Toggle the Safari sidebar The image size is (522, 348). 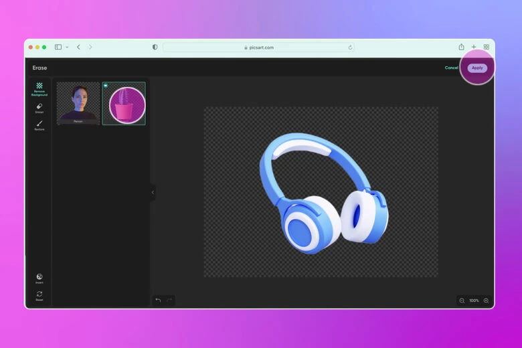[x=58, y=48]
